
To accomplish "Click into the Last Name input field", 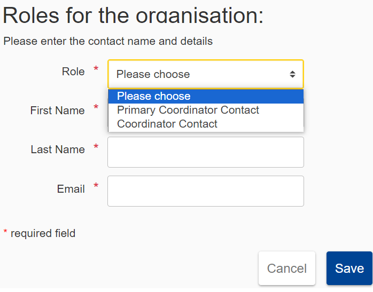I will 205,152.
